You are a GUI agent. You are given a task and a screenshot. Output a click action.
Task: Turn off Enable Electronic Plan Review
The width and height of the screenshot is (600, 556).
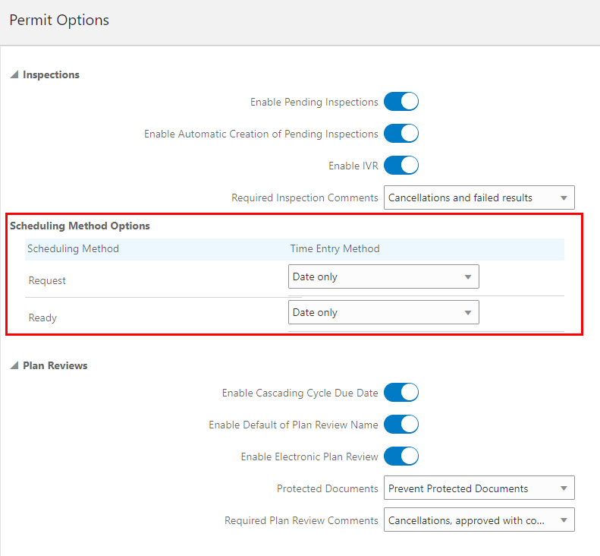(x=401, y=456)
